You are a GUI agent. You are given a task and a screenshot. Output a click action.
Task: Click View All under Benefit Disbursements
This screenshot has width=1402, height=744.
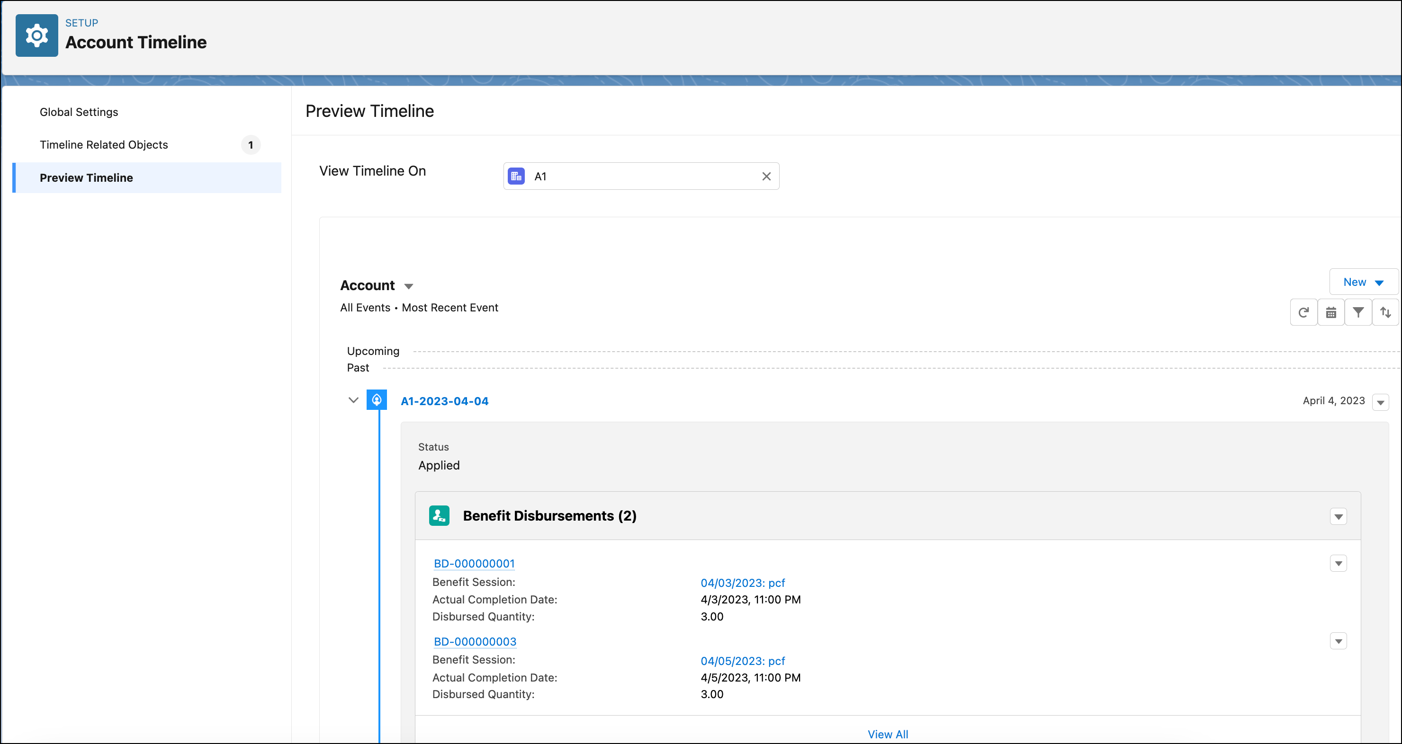pos(888,734)
